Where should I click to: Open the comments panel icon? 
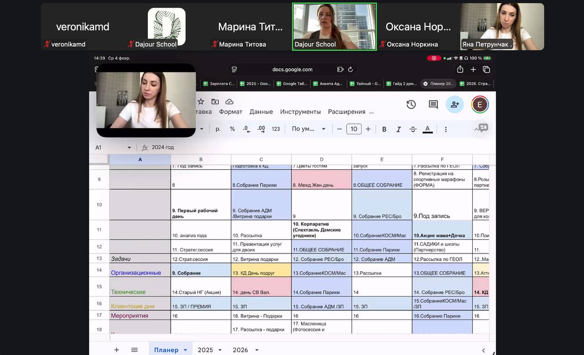pos(433,105)
